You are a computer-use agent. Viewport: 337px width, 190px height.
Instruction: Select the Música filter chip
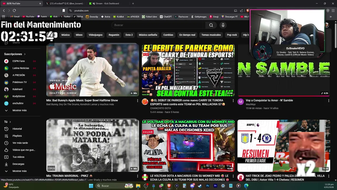(66, 35)
